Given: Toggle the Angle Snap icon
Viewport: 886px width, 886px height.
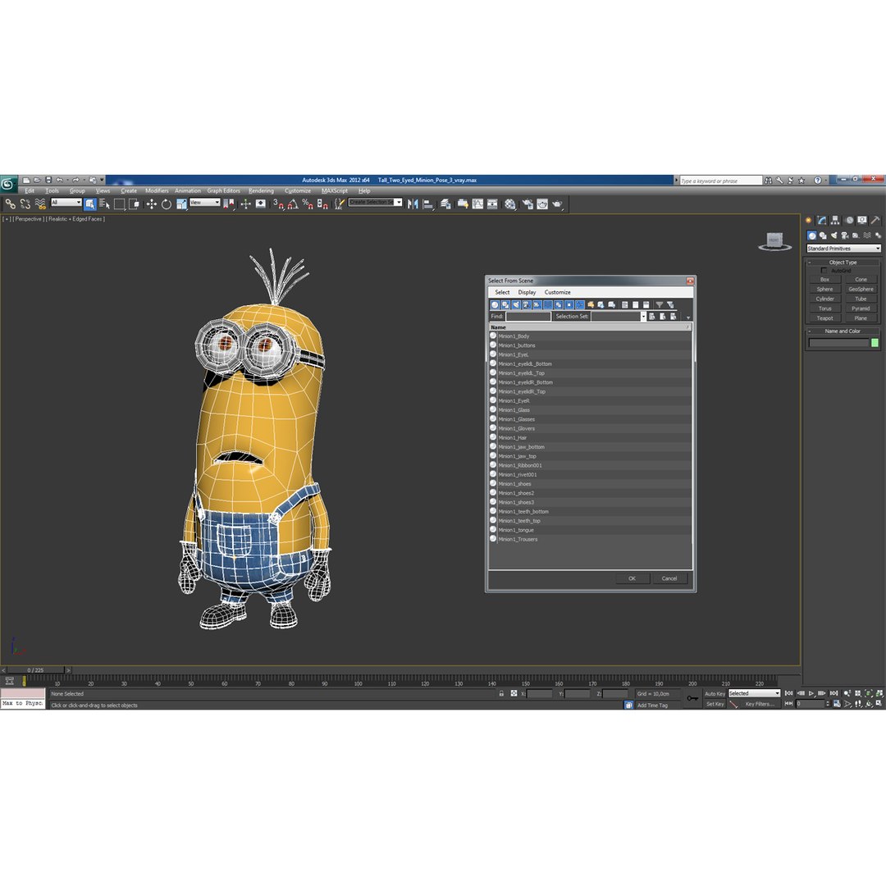Looking at the screenshot, I should click(293, 204).
